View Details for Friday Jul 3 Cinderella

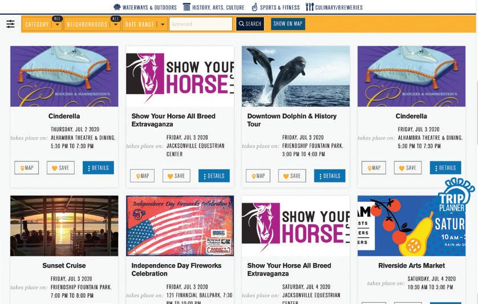click(445, 168)
